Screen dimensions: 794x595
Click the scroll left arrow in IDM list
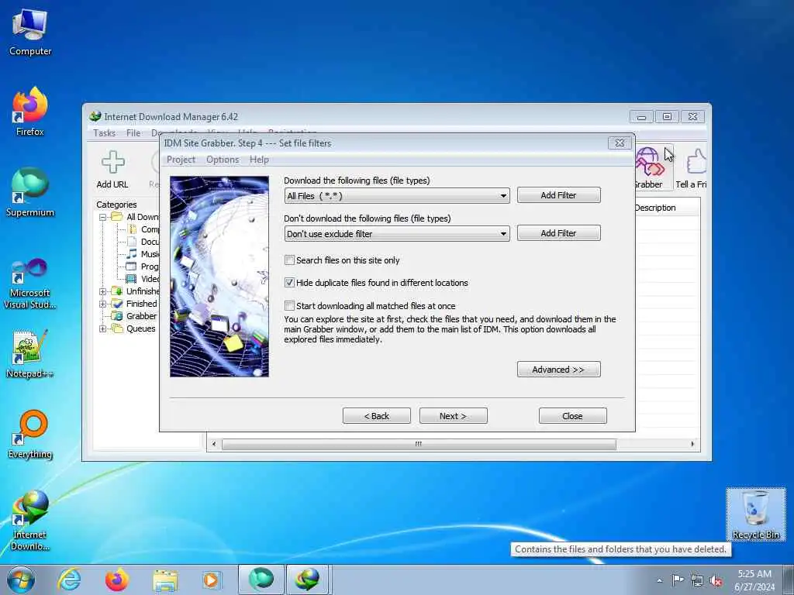click(214, 444)
